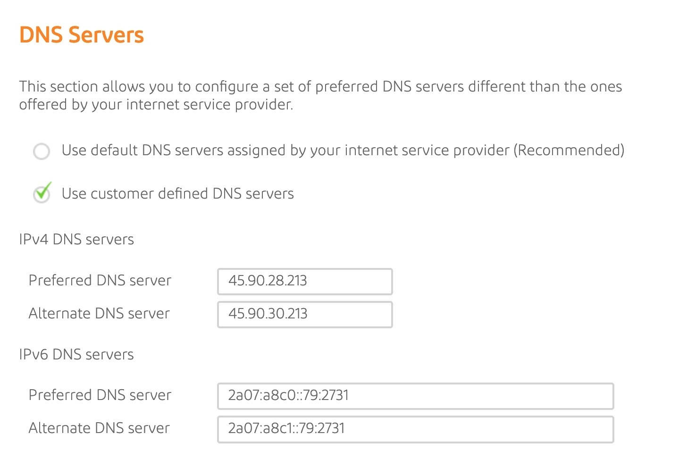
Task: Click the IPv6 preferred DNS input field
Action: click(415, 396)
